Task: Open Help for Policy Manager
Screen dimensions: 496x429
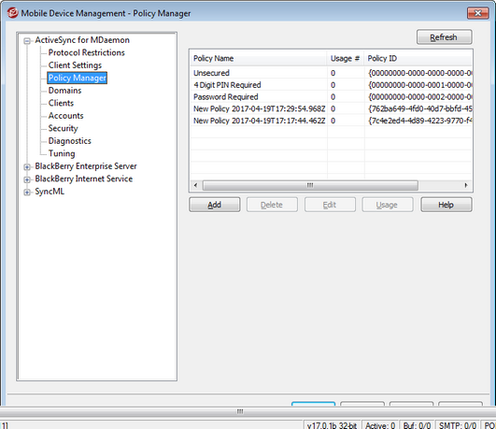Action: pos(446,205)
